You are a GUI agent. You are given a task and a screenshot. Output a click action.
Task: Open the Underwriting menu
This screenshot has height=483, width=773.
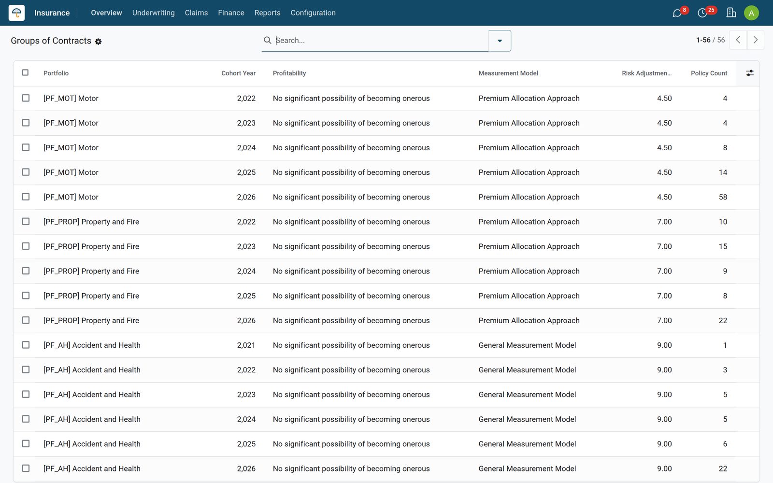(x=154, y=13)
